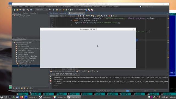176x99 pixels.
Task: Open the system start menu icon
Action: (x=2, y=97)
